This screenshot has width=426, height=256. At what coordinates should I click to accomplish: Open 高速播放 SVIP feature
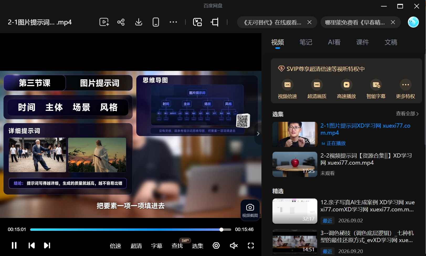pos(346,90)
